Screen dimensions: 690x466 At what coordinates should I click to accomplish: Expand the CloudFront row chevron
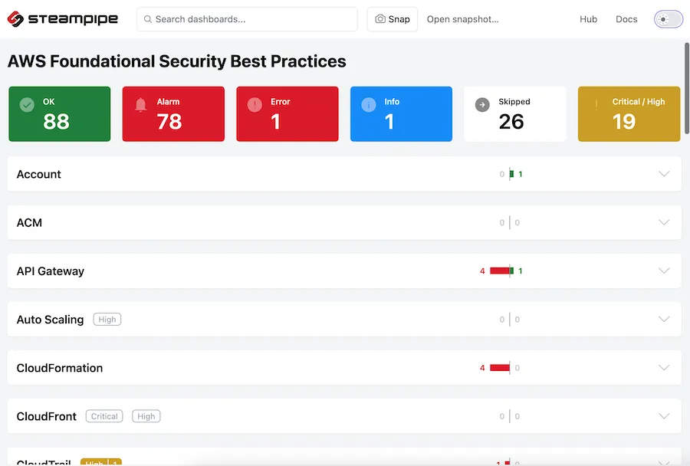click(x=664, y=416)
